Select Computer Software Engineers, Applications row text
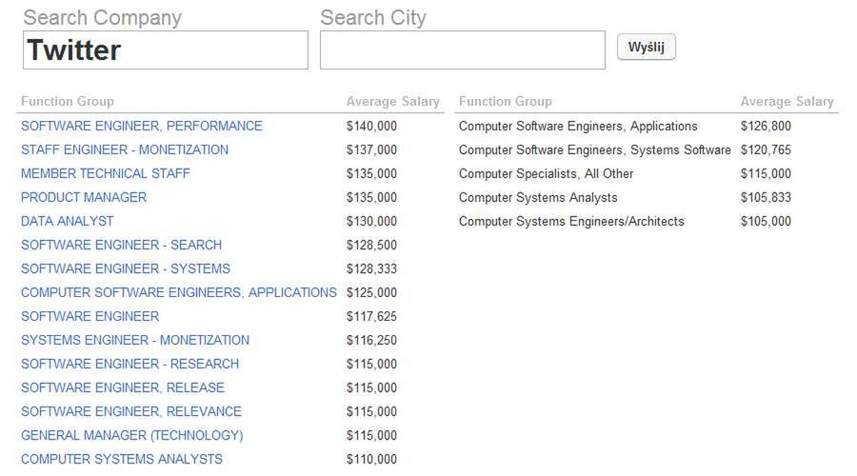Screen dimensions: 857x476 coord(578,127)
